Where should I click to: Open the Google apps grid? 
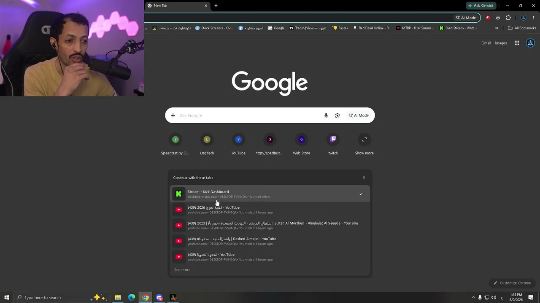517,43
